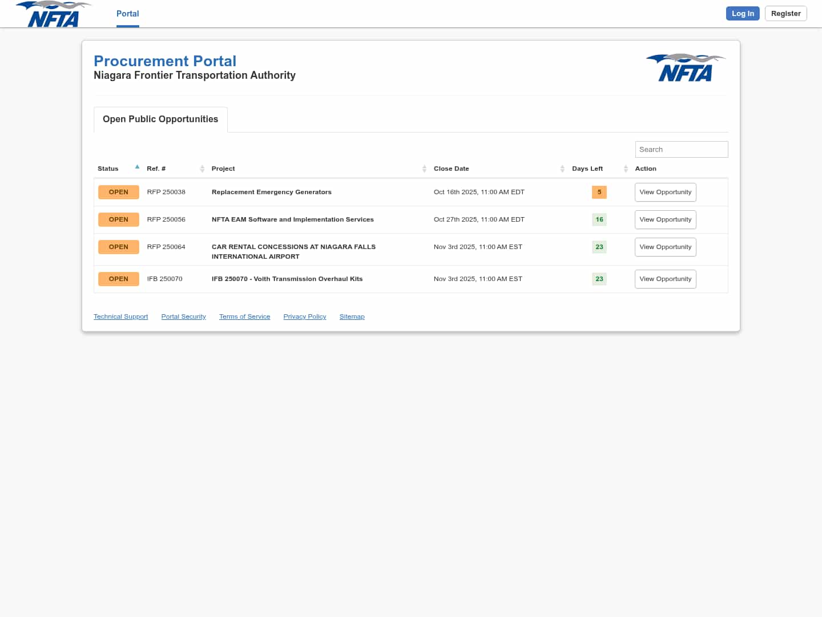Click the NFTA logo beside the portal title
This screenshot has width=822, height=617.
click(686, 68)
